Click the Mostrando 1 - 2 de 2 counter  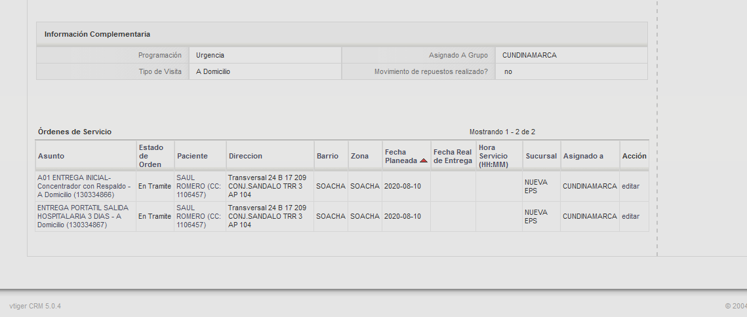(502, 132)
